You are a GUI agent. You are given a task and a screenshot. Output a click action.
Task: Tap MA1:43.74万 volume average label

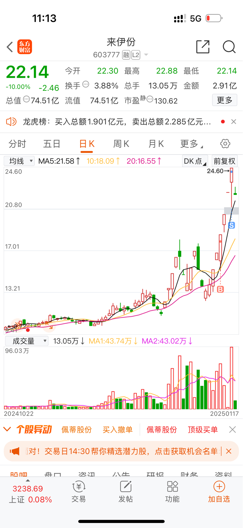click(x=113, y=341)
